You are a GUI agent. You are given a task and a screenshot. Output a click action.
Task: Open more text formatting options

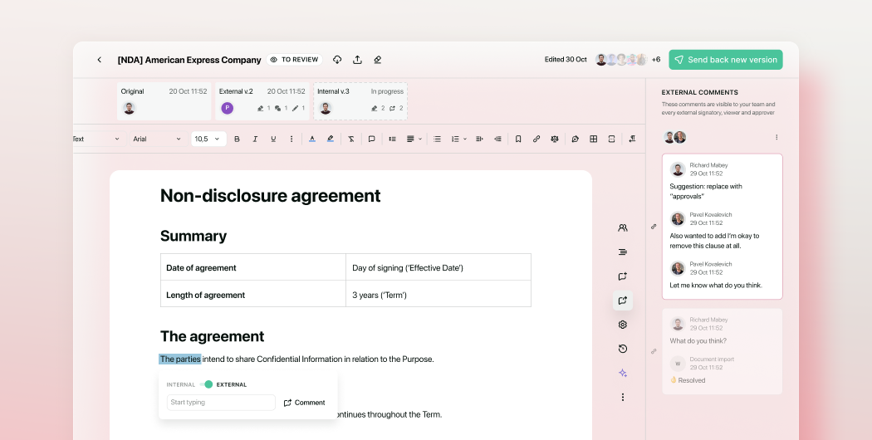291,139
